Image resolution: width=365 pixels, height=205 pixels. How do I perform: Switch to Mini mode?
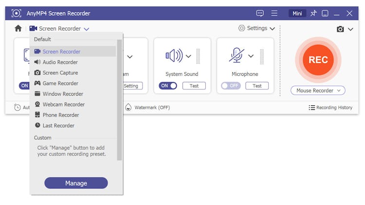tap(297, 14)
